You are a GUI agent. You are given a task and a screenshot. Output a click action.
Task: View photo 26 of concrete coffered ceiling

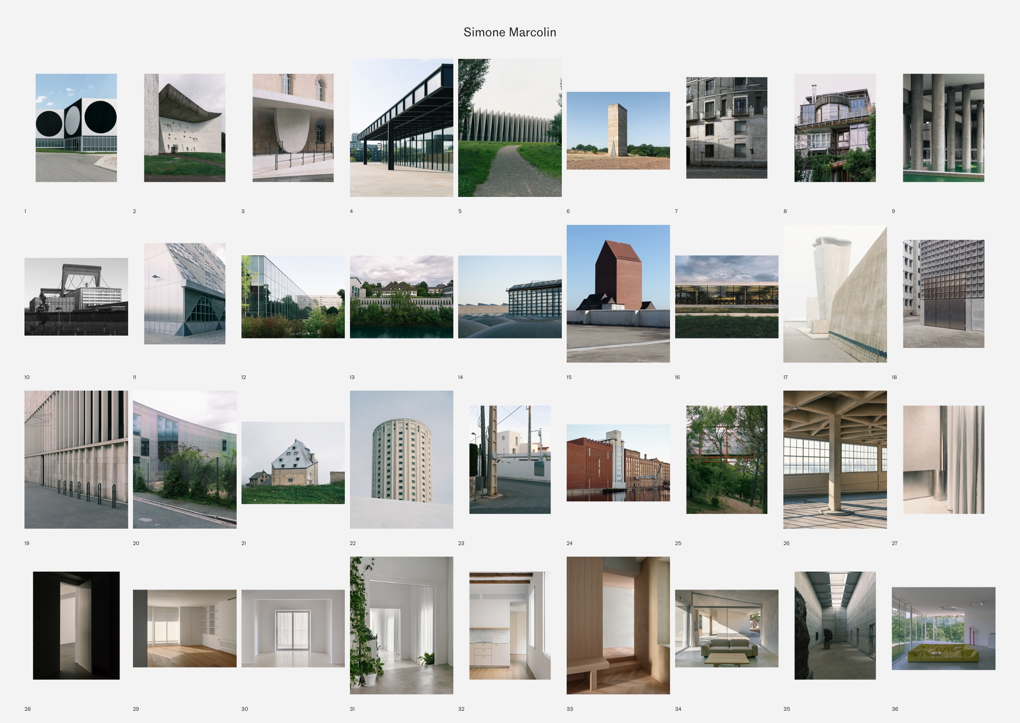click(x=835, y=459)
